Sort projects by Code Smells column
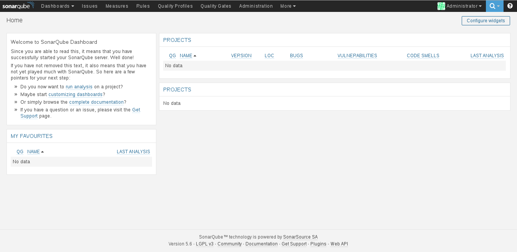This screenshot has height=252, width=517. tap(423, 56)
